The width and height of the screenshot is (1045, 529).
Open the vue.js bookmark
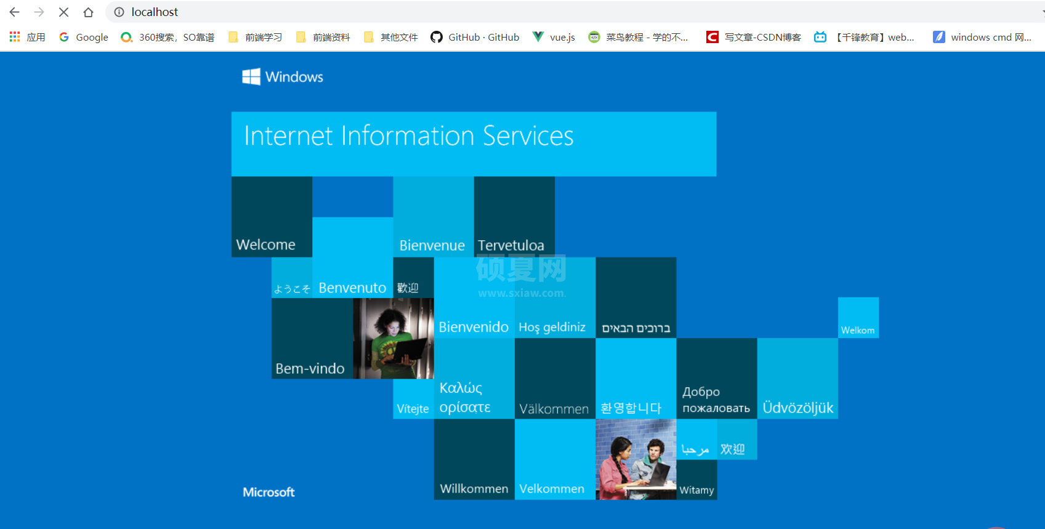[x=554, y=37]
